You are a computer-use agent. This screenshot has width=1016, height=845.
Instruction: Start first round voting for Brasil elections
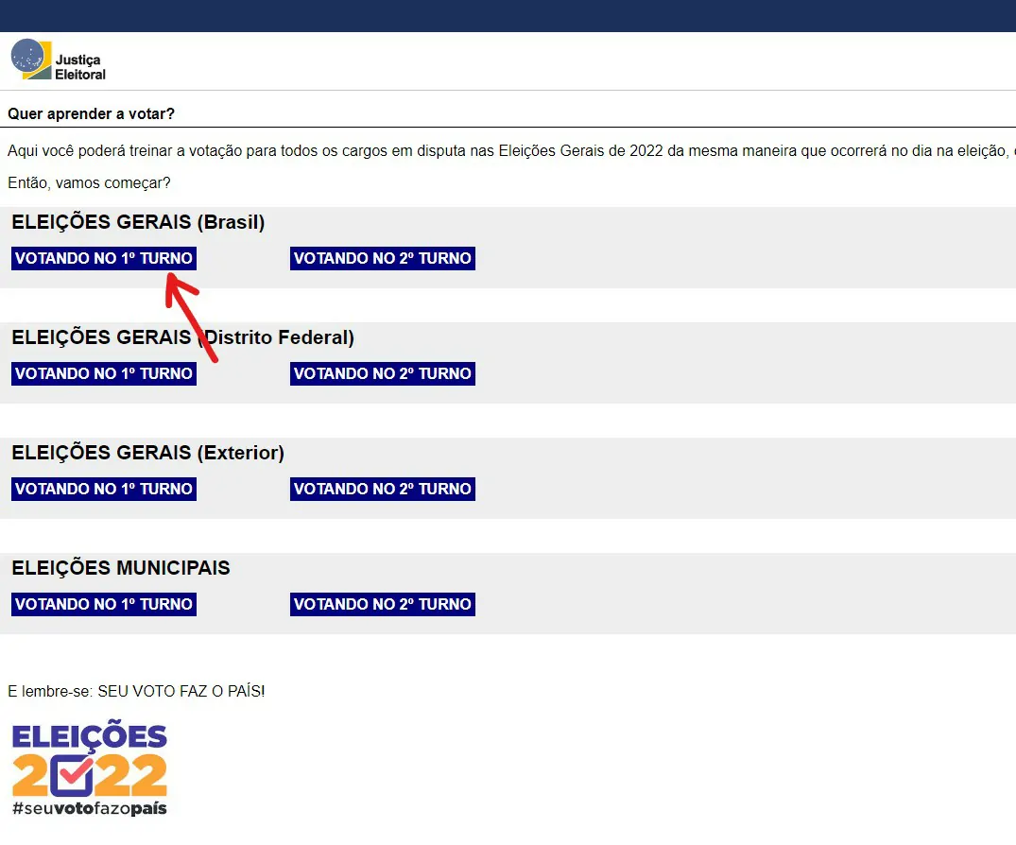[x=104, y=259]
